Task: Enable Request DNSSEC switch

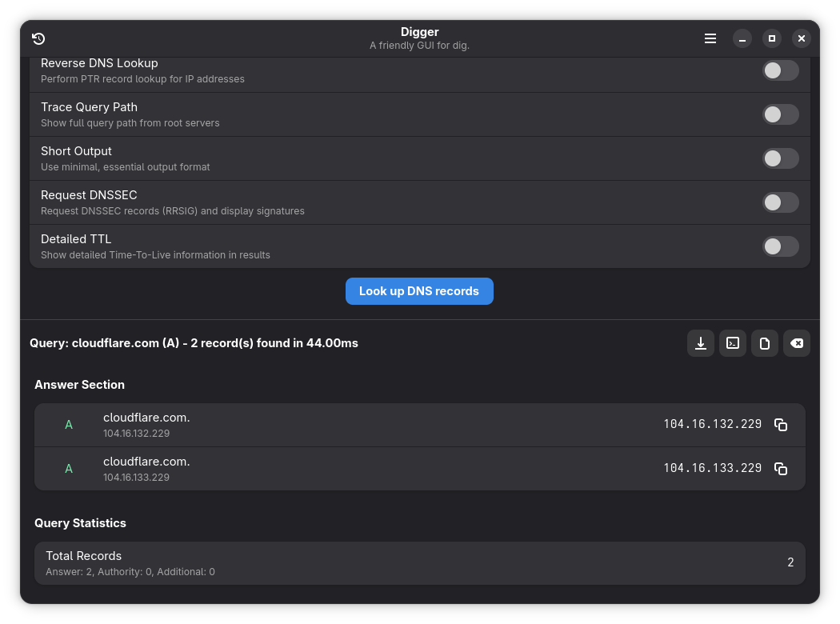Action: pyautogui.click(x=781, y=202)
